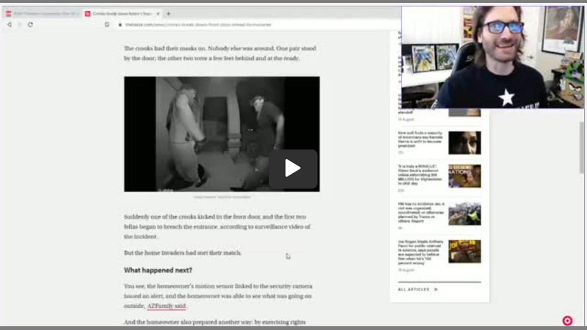Open the FBI has no evidence article headline
The height and width of the screenshot is (330, 587).
pyautogui.click(x=421, y=212)
